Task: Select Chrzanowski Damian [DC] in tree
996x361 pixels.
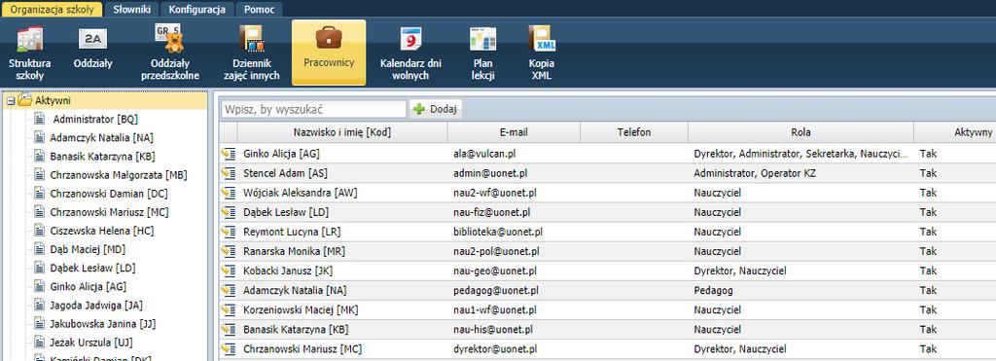Action: click(x=109, y=194)
